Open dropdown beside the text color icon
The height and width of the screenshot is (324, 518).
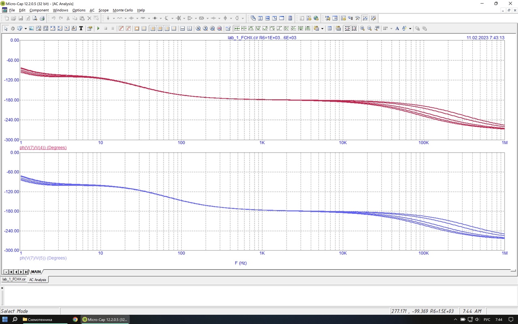(410, 28)
